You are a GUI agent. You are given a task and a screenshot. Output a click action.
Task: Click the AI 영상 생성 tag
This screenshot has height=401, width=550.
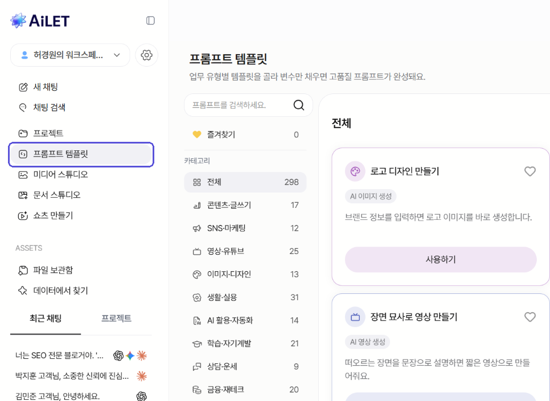click(x=368, y=342)
